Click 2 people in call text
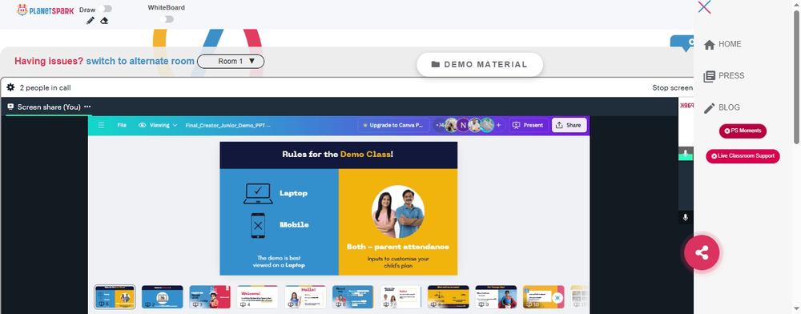Image resolution: width=801 pixels, height=314 pixels. coord(45,88)
